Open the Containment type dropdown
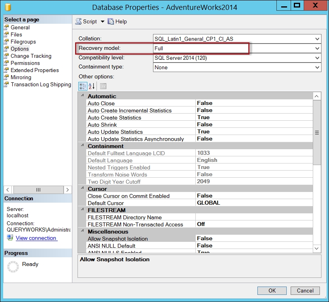Screen dimensions: 329x302 [317, 67]
